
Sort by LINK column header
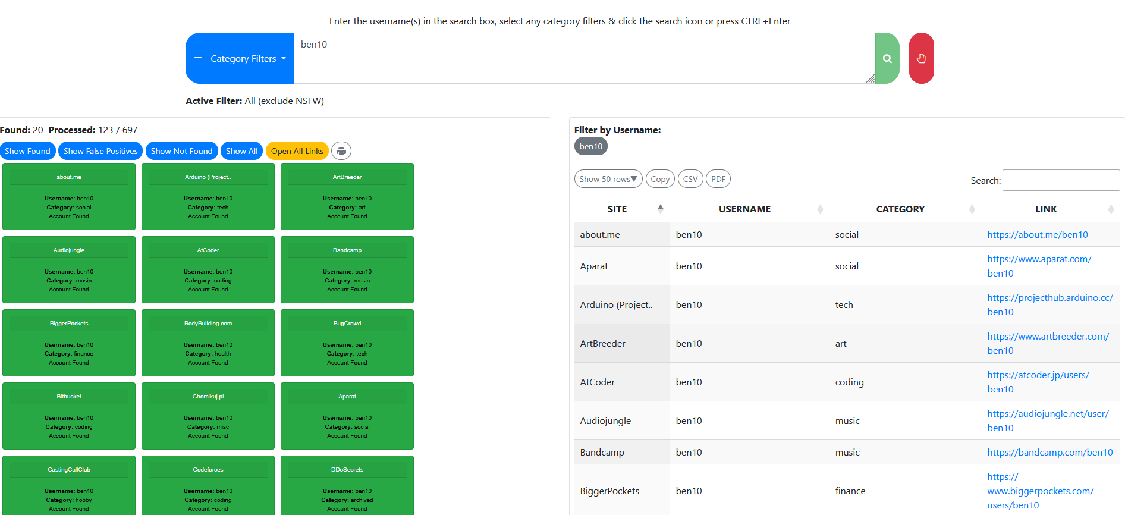tap(1045, 209)
